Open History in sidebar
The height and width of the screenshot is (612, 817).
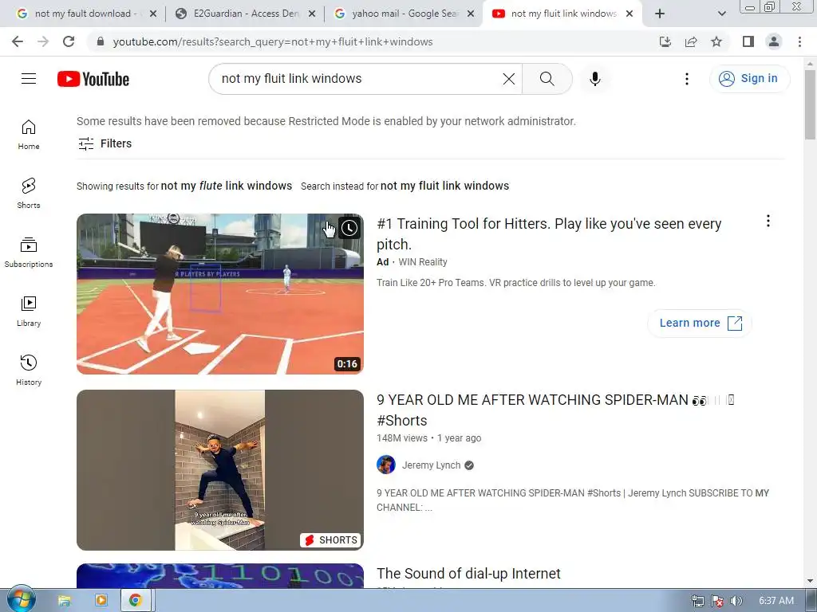pos(29,370)
